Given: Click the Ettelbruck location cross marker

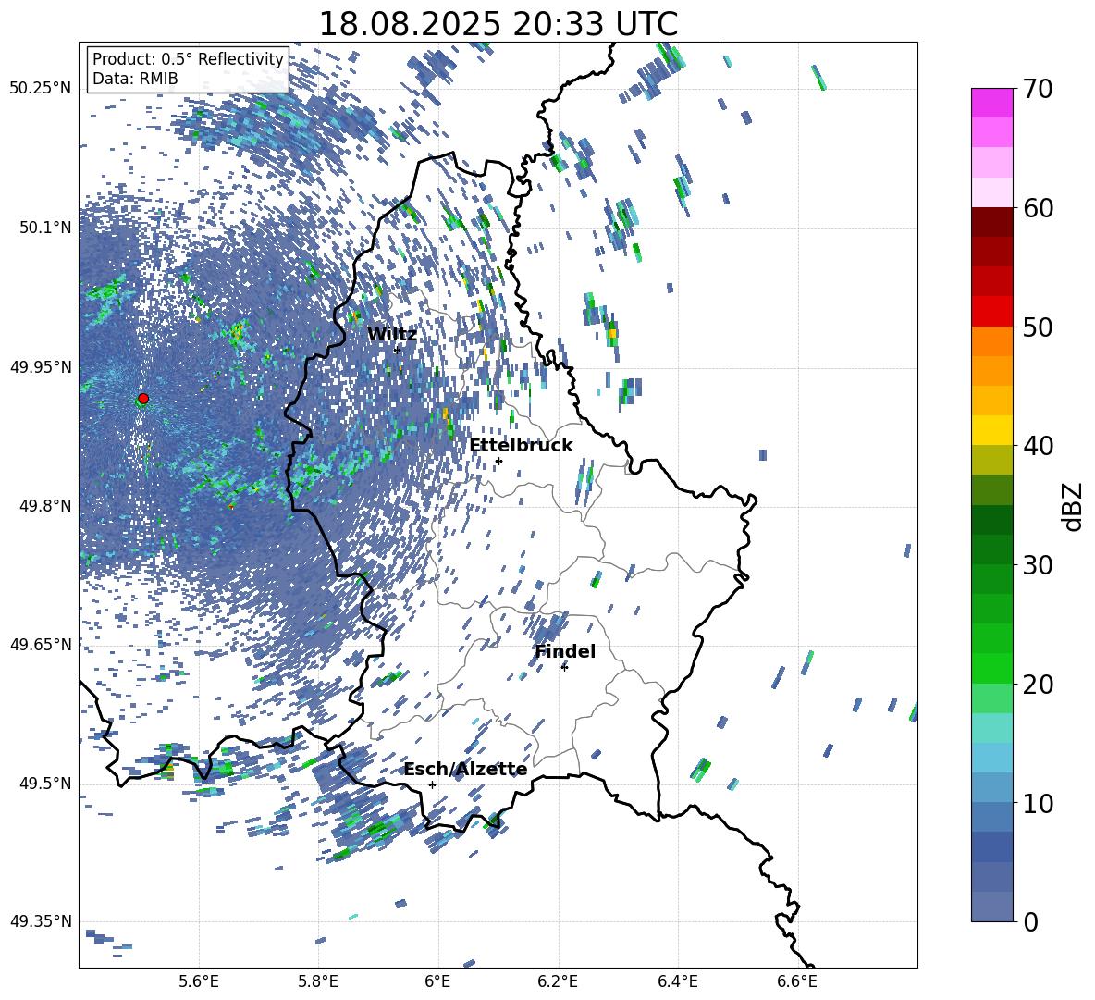Looking at the screenshot, I should coord(498,461).
